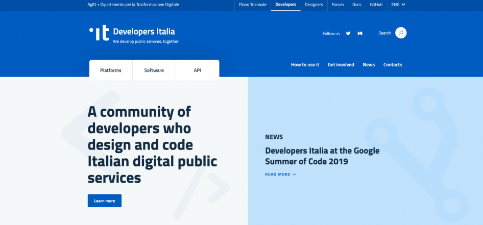The width and height of the screenshot is (483, 225).
Task: Switch to the Software tab
Action: (x=154, y=70)
